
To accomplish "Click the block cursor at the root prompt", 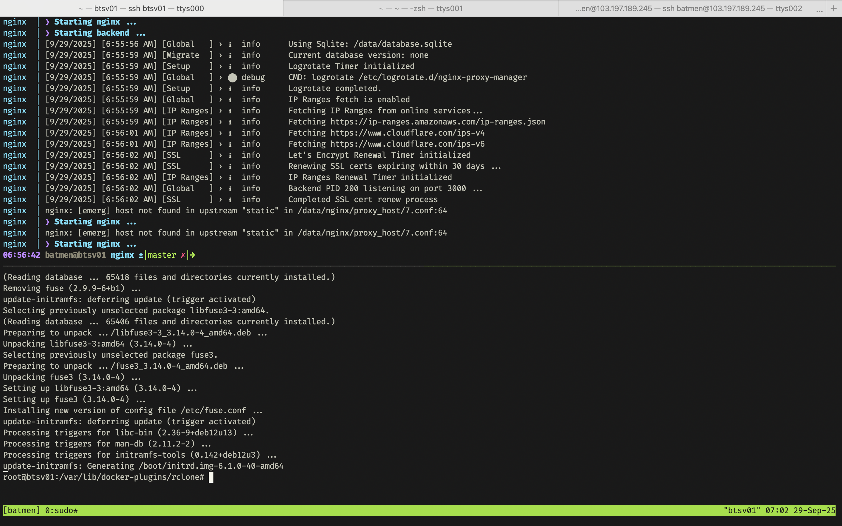I will [211, 477].
